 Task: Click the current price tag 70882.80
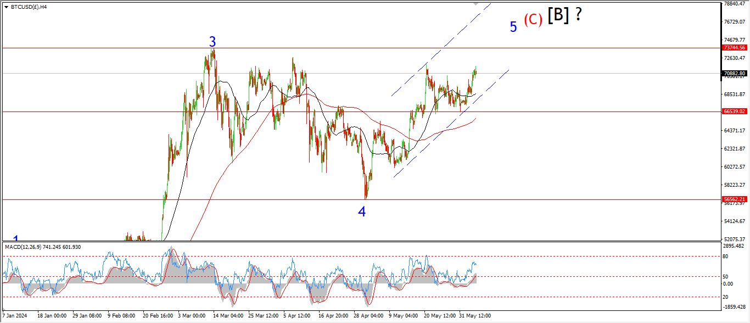[x=734, y=73]
